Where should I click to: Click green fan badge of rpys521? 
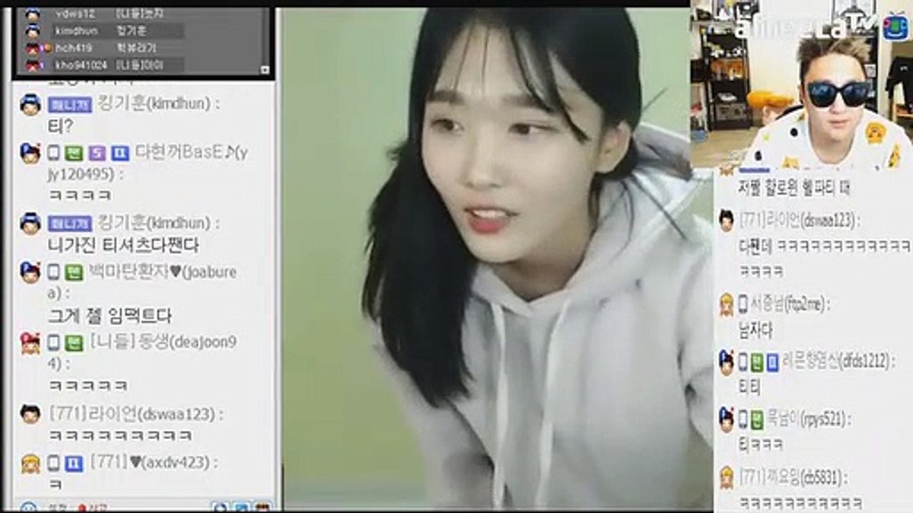tap(757, 419)
